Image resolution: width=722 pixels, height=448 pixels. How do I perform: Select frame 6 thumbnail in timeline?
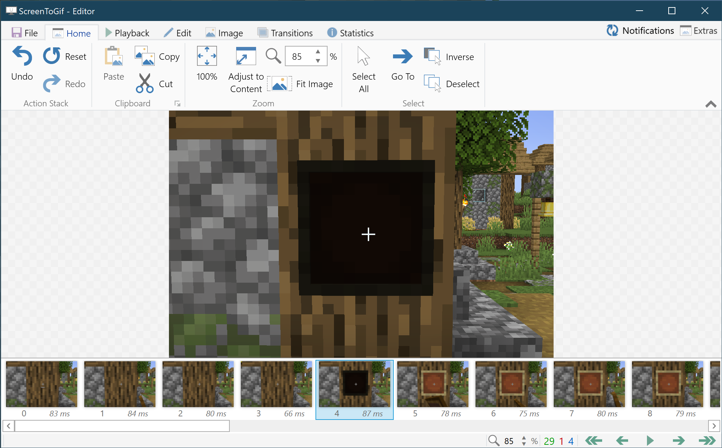511,384
